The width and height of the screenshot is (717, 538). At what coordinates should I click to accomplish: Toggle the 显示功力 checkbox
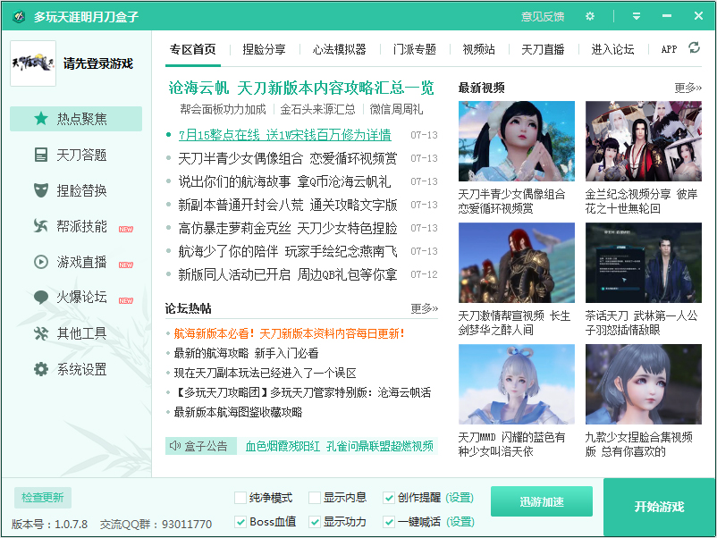315,522
